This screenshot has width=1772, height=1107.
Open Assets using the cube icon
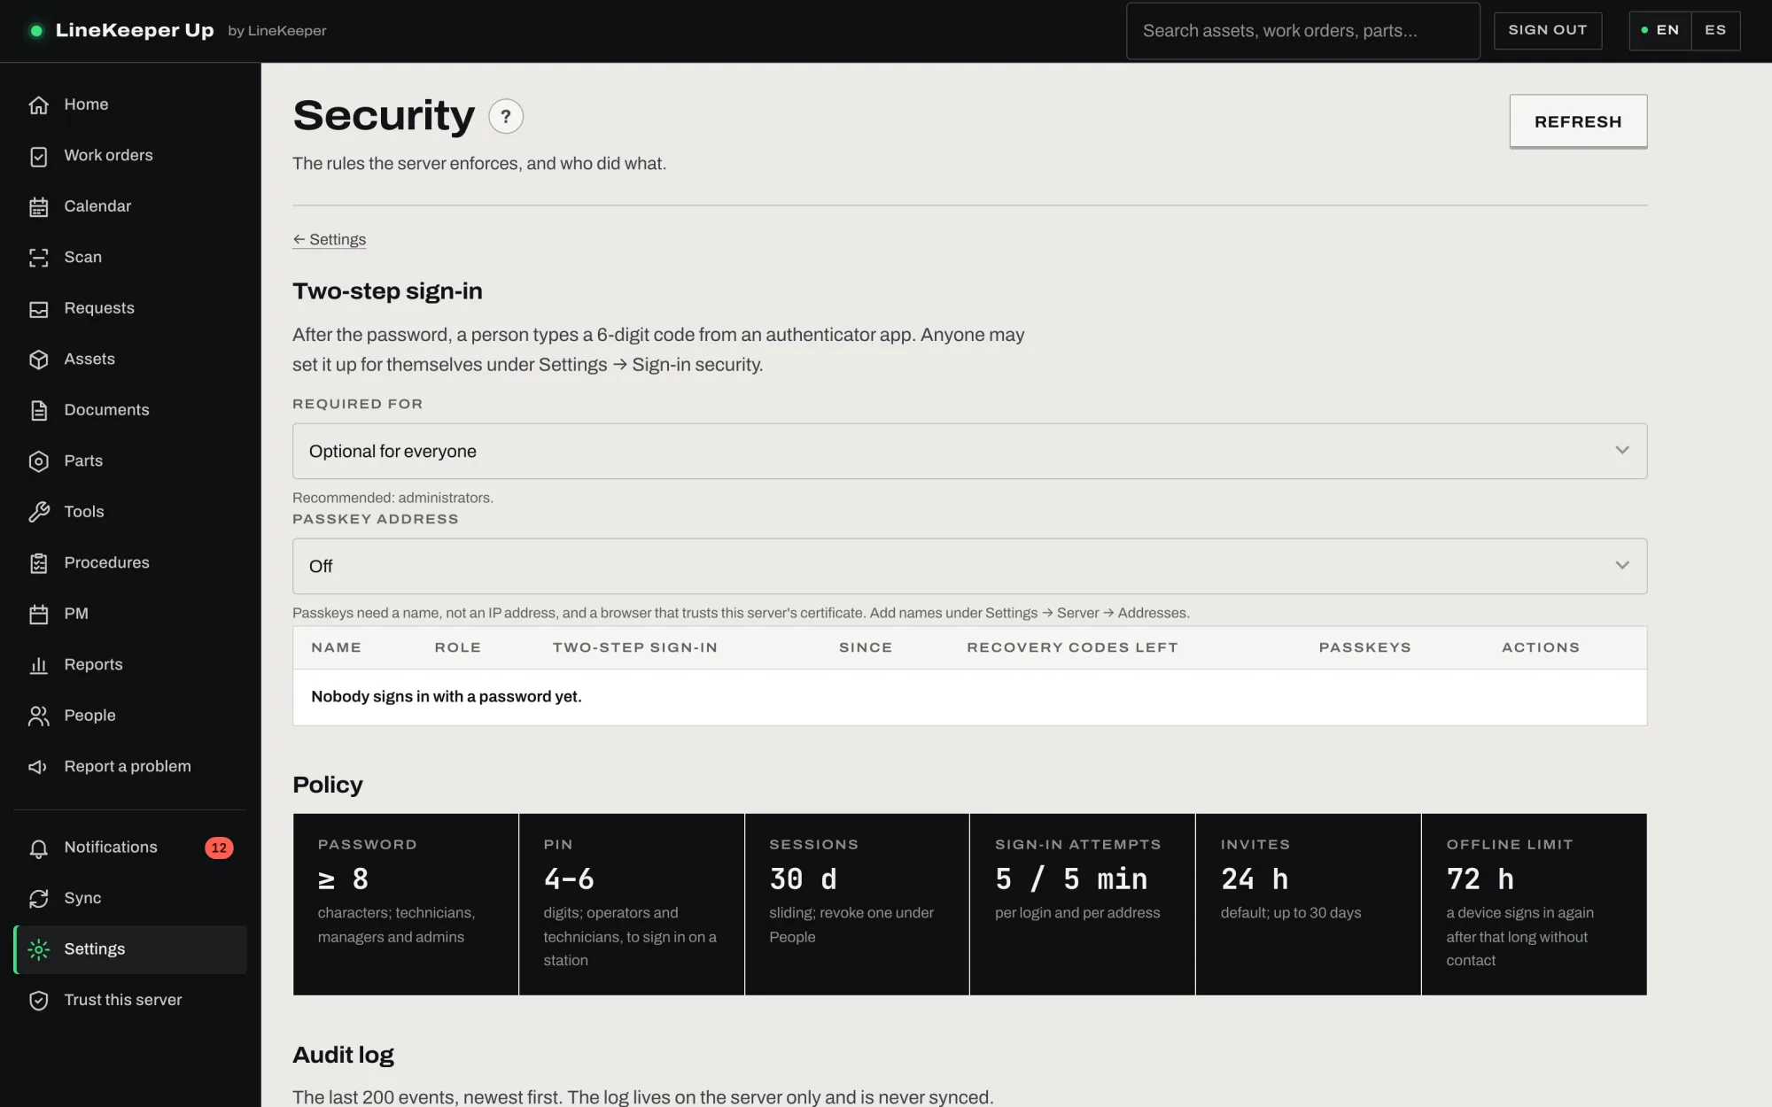click(38, 360)
